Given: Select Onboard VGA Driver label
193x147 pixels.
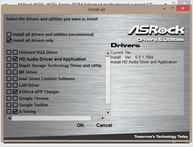Looking at the screenshot, I should point(38,52).
